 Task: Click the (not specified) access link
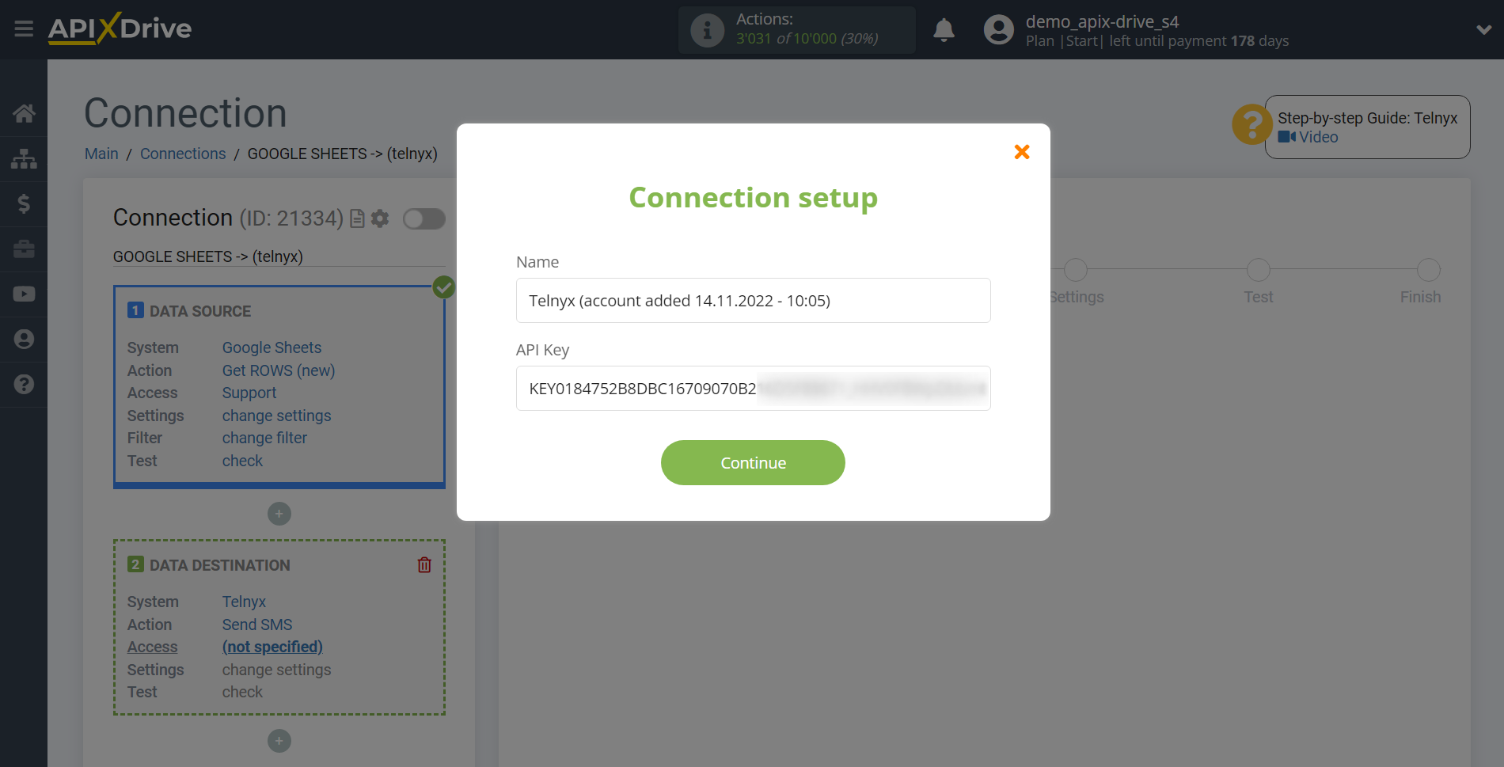tap(272, 647)
